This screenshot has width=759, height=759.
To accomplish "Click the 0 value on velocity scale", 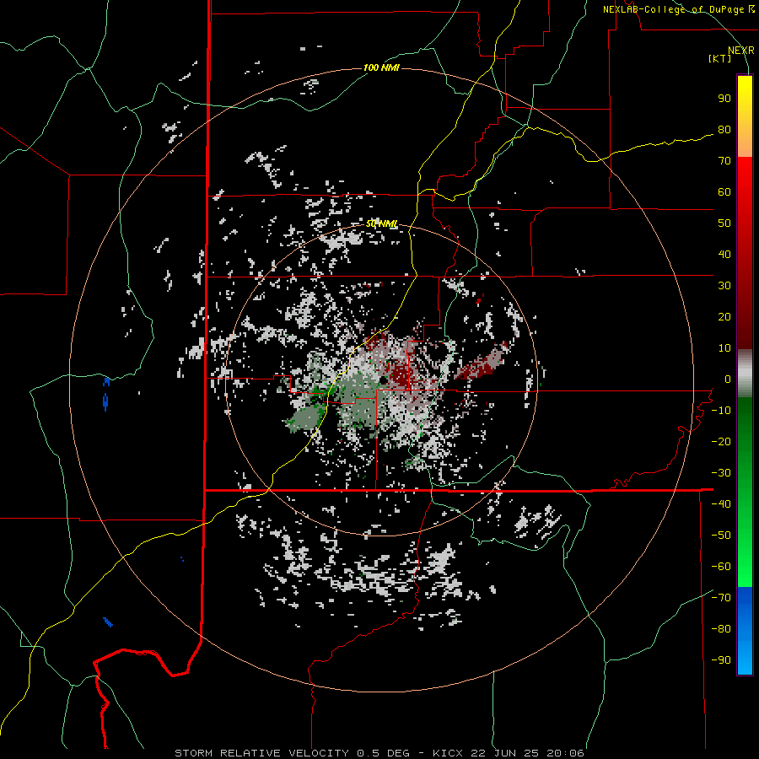I will point(728,379).
